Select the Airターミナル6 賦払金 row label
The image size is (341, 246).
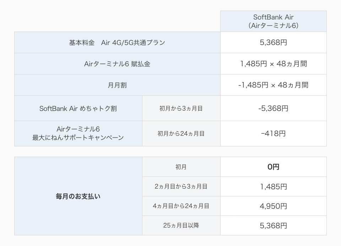[x=117, y=64]
